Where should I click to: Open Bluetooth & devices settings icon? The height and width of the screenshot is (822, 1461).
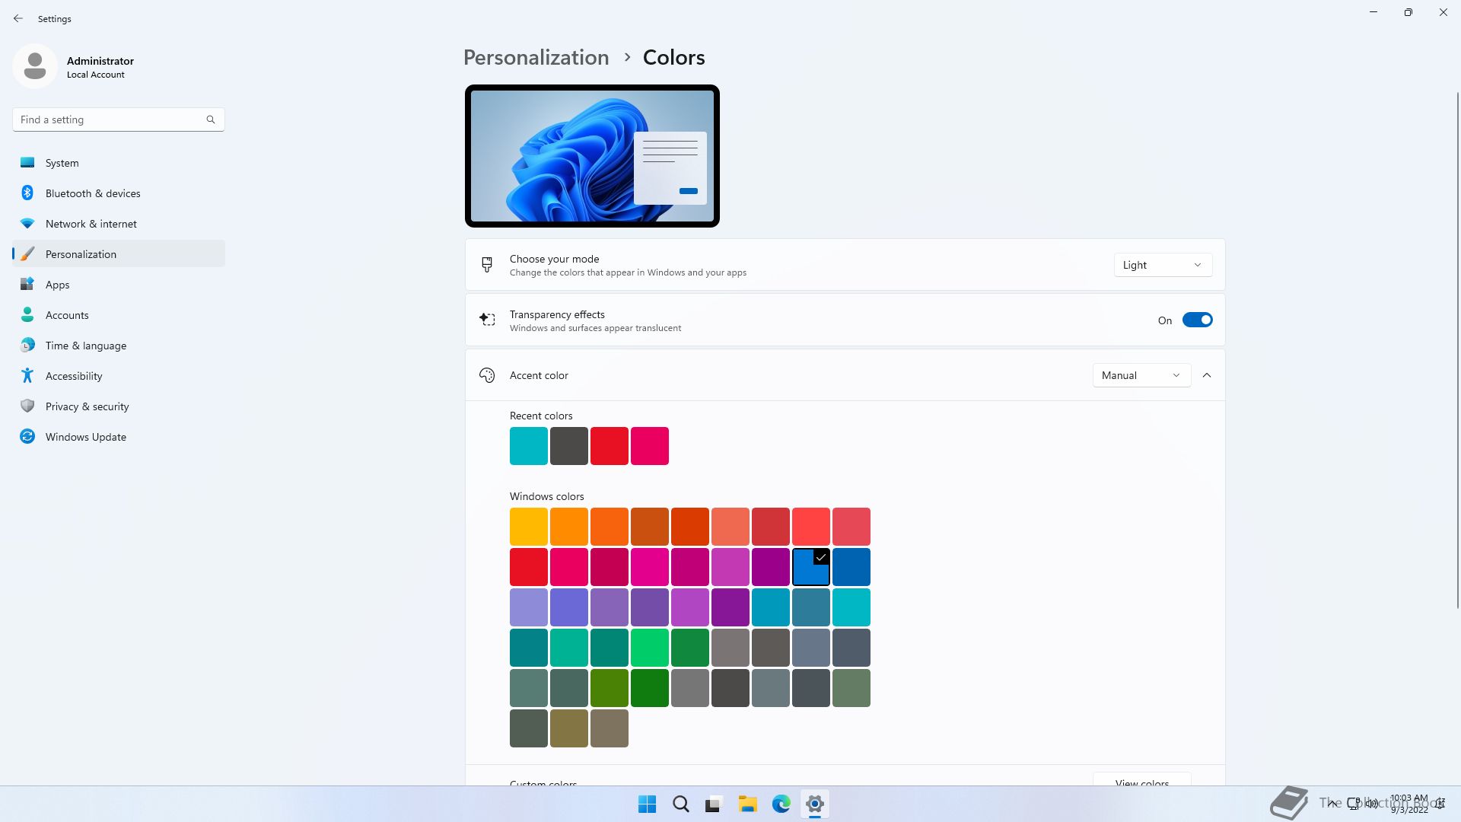tap(27, 193)
